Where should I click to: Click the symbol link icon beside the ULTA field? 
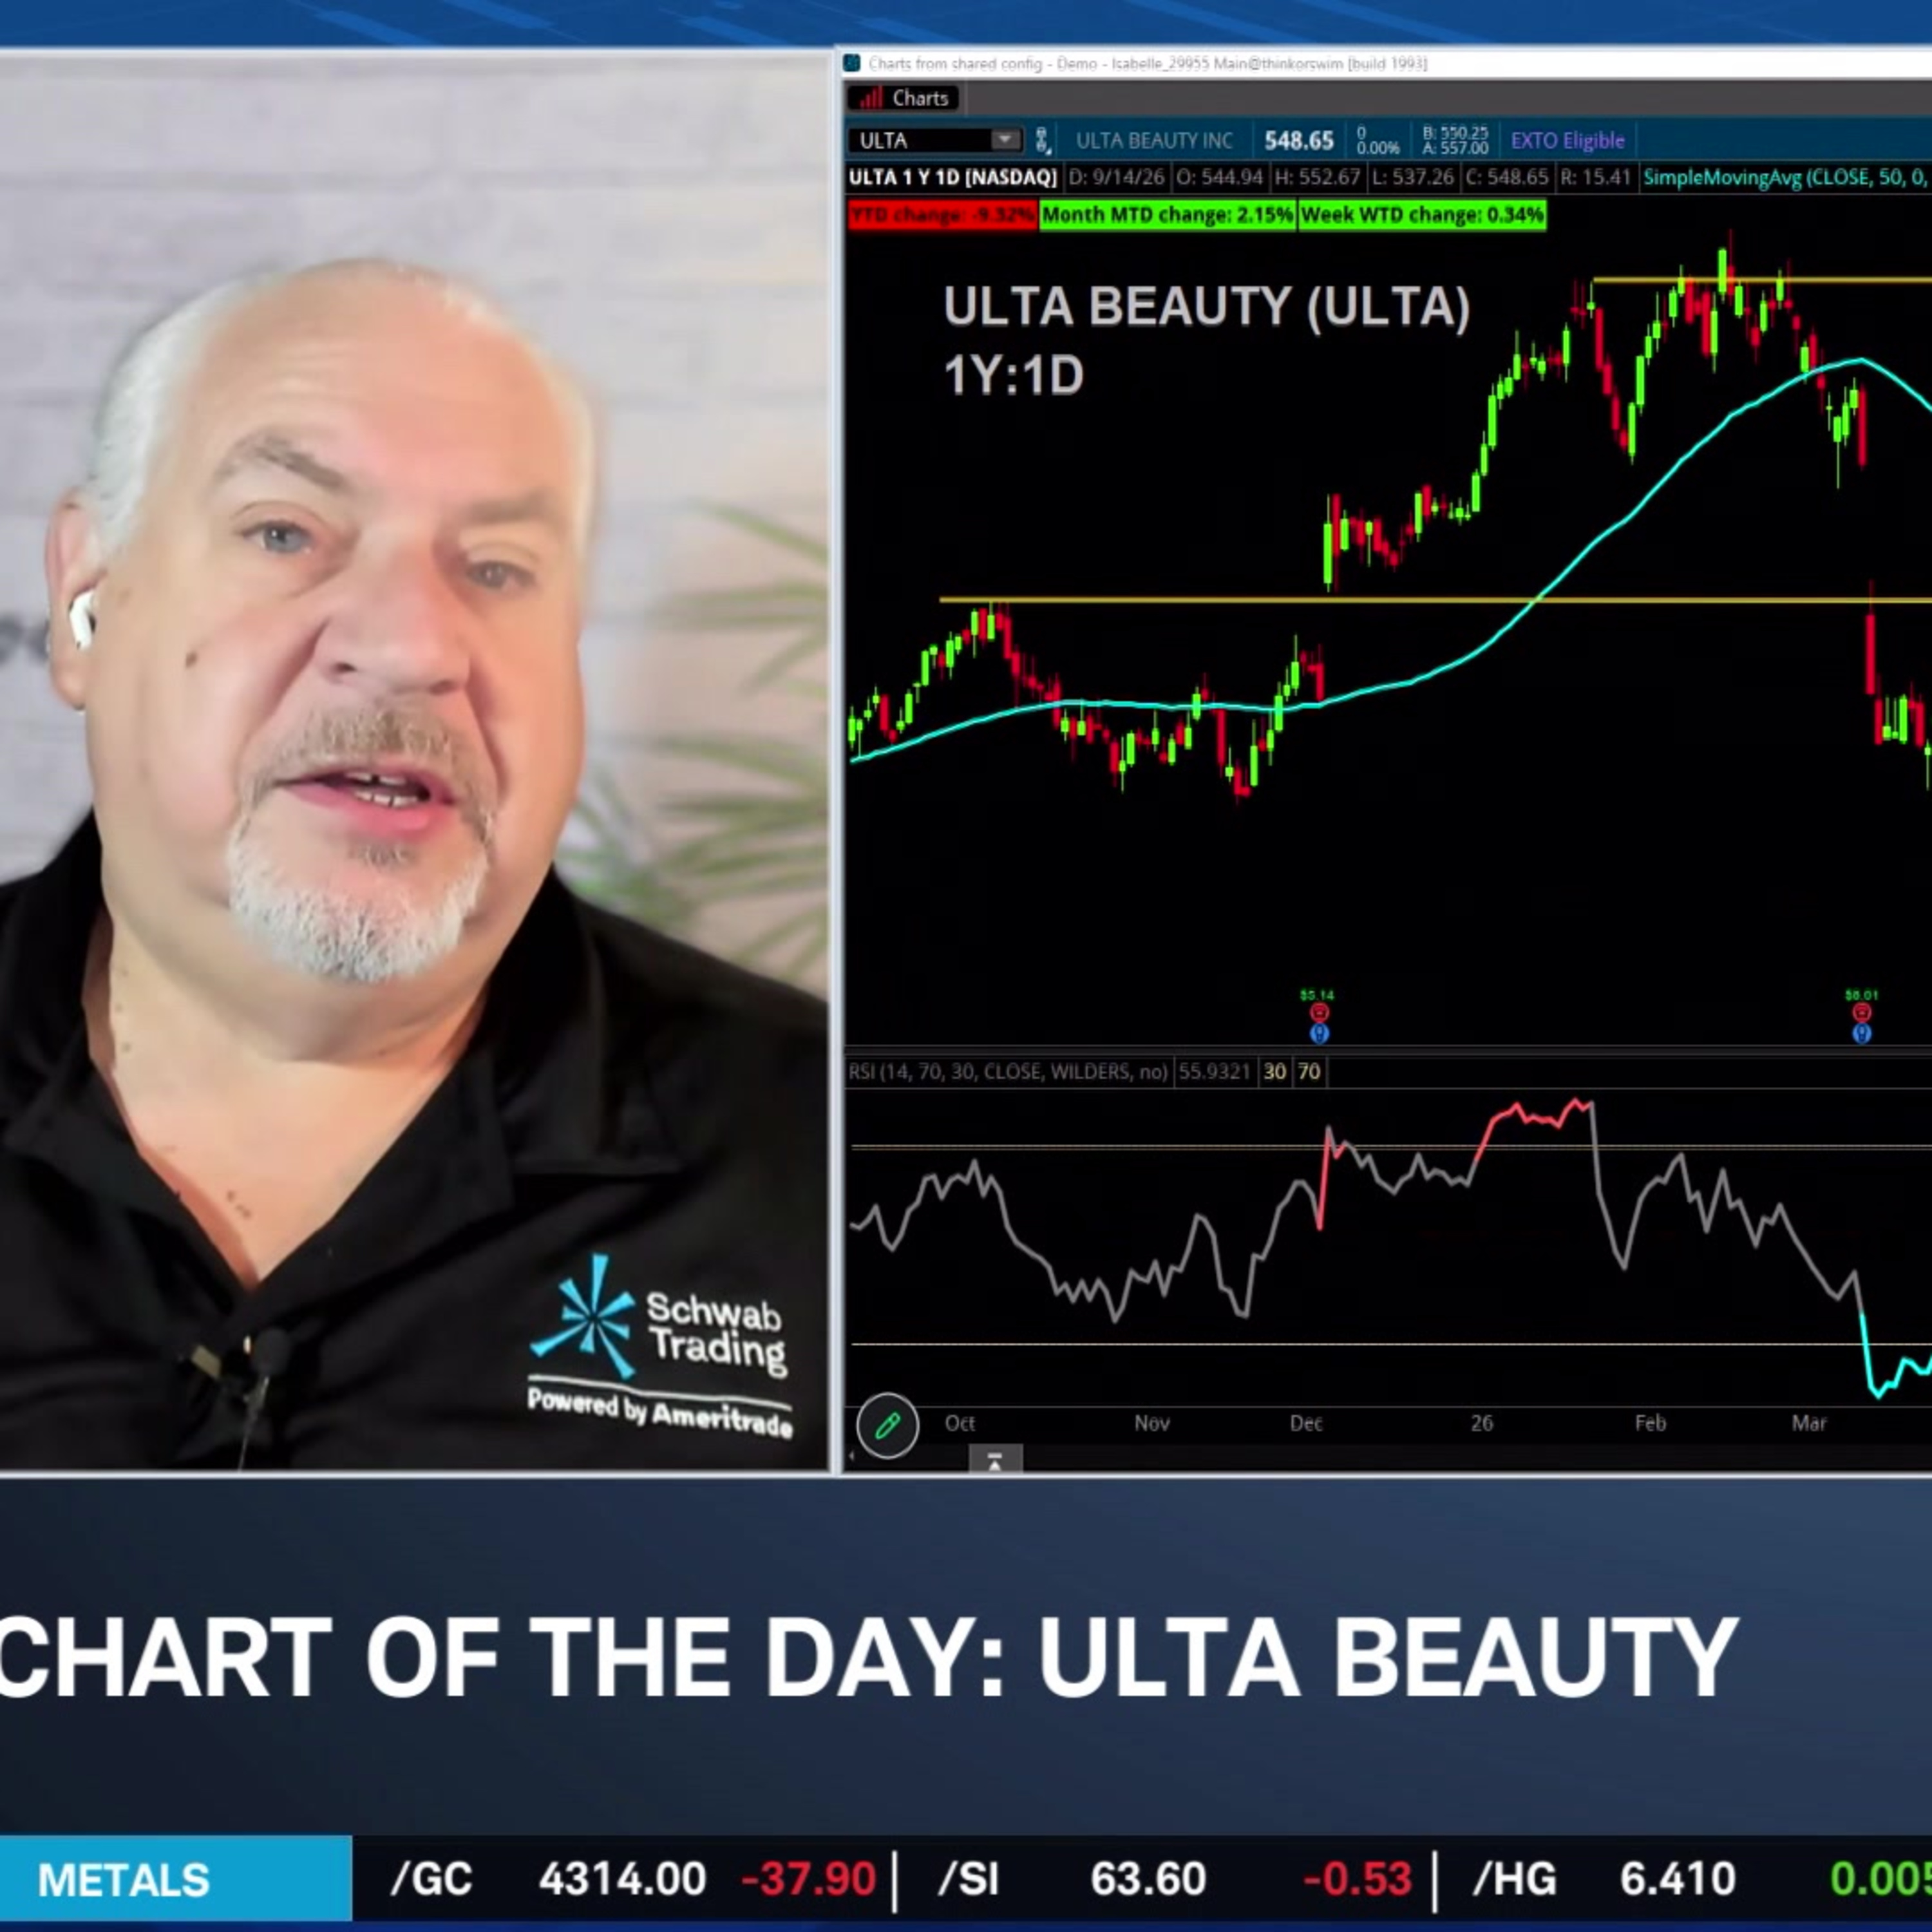tap(1042, 140)
